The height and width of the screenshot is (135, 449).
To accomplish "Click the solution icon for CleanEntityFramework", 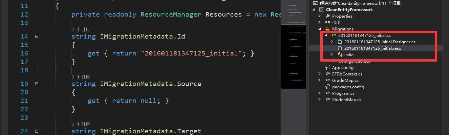I will [x=316, y=3].
